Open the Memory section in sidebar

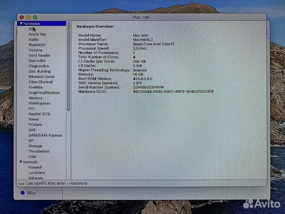tap(35, 98)
